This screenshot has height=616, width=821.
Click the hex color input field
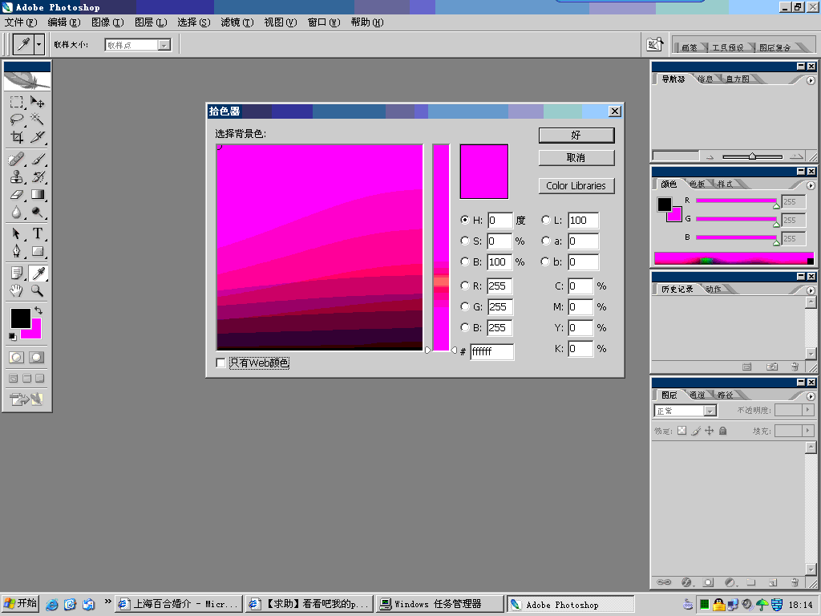point(491,351)
